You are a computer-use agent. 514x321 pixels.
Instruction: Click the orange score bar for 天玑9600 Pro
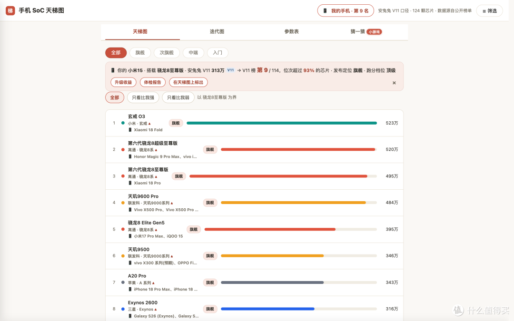293,203
